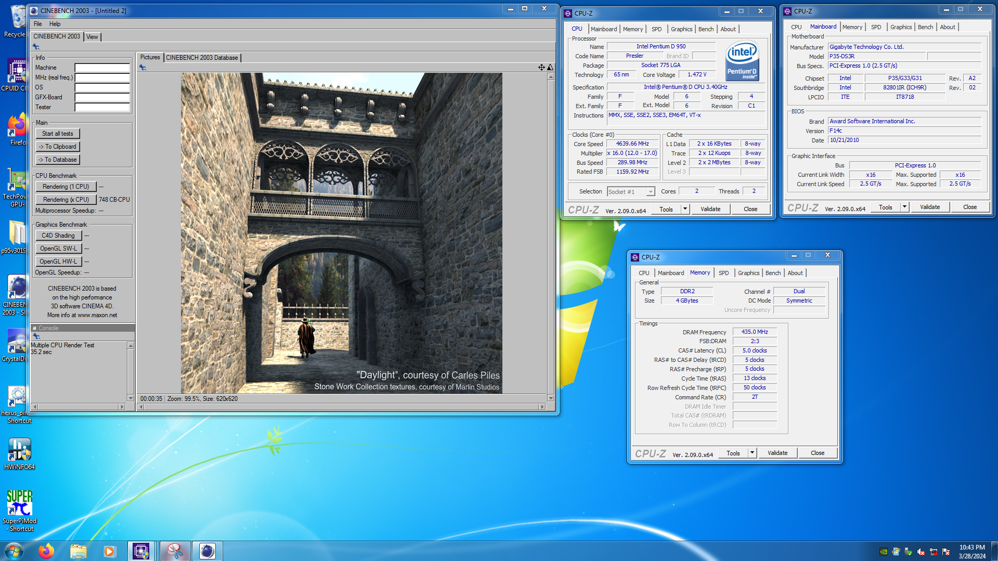
Task: Click the pin icon under the CINEBENCH 2003 tab
Action: pos(36,47)
